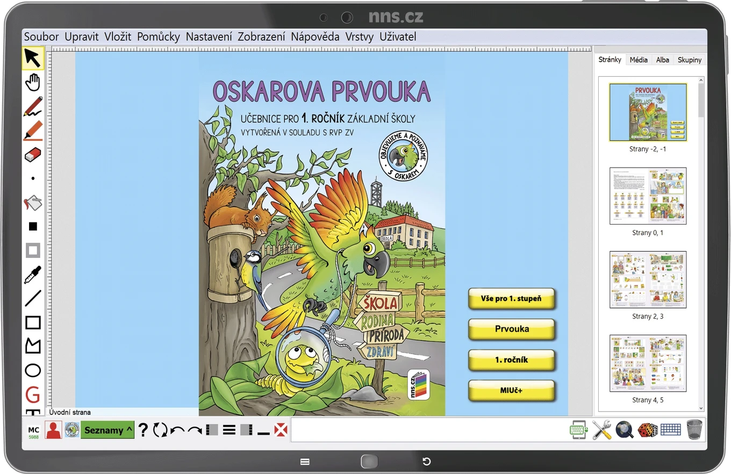Open the globe search icon
This screenshot has width=731, height=474.
pos(625,430)
